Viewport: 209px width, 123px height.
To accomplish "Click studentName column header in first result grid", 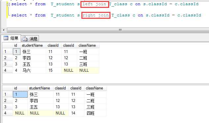I will click(x=33, y=45).
